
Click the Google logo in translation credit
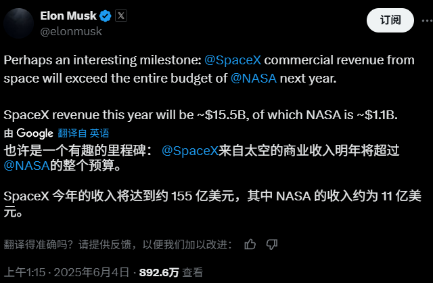click(35, 133)
